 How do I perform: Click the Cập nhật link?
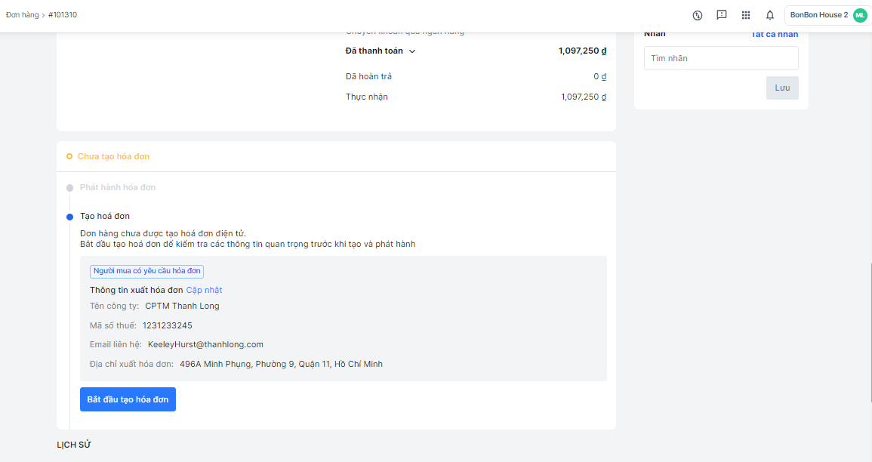tap(204, 290)
